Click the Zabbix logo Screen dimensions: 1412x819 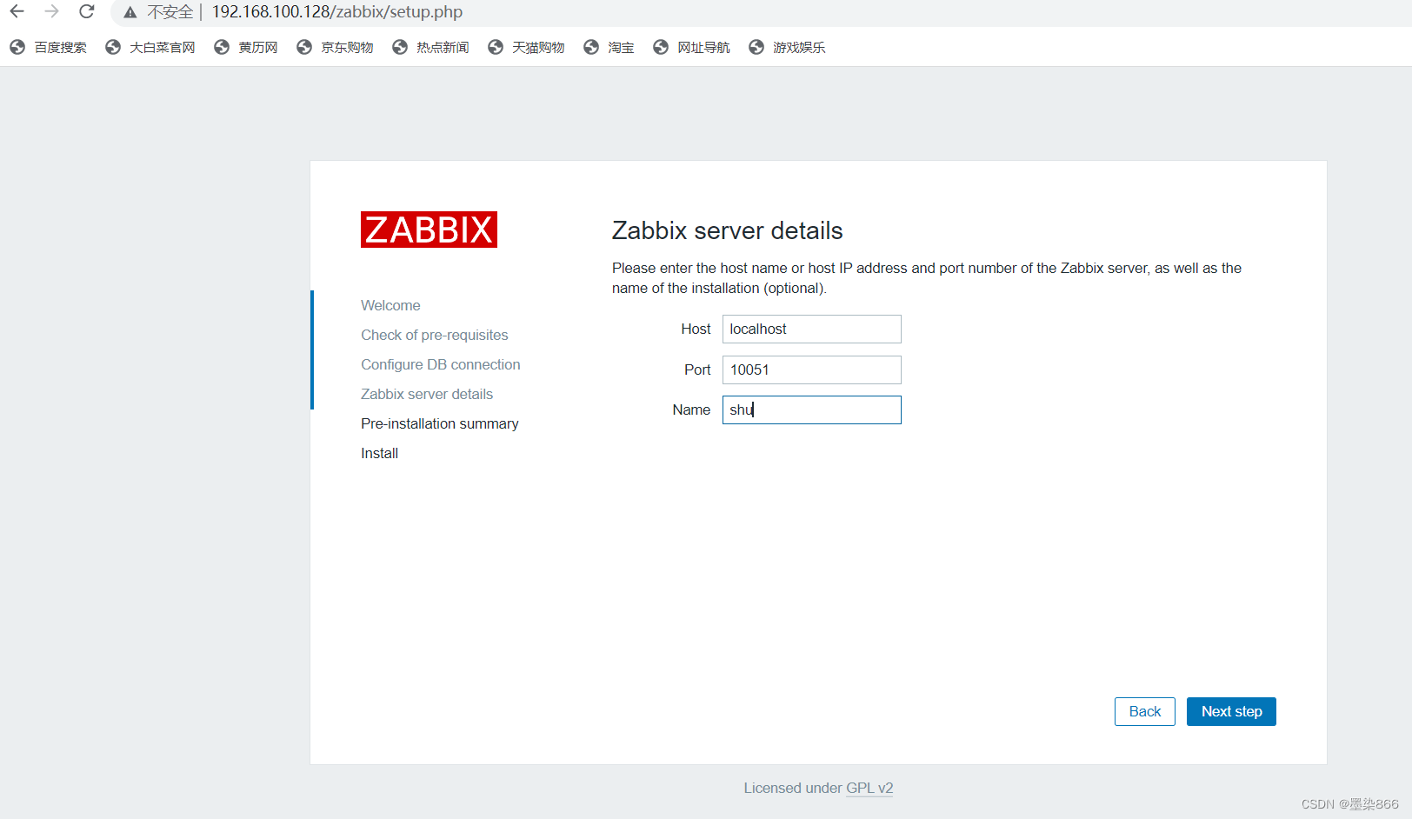coord(428,229)
